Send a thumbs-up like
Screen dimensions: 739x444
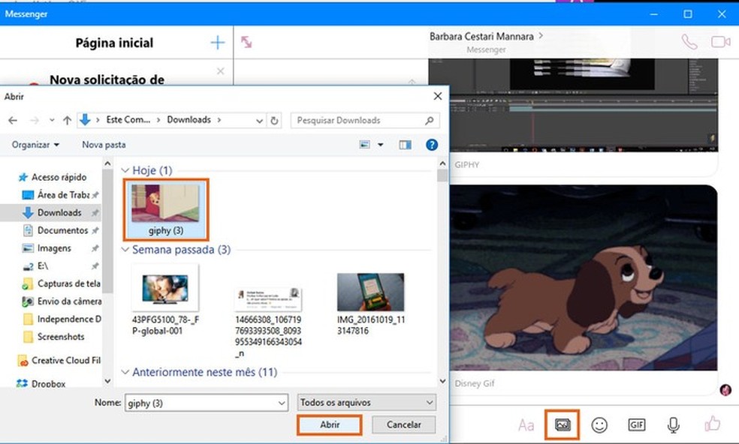(712, 424)
